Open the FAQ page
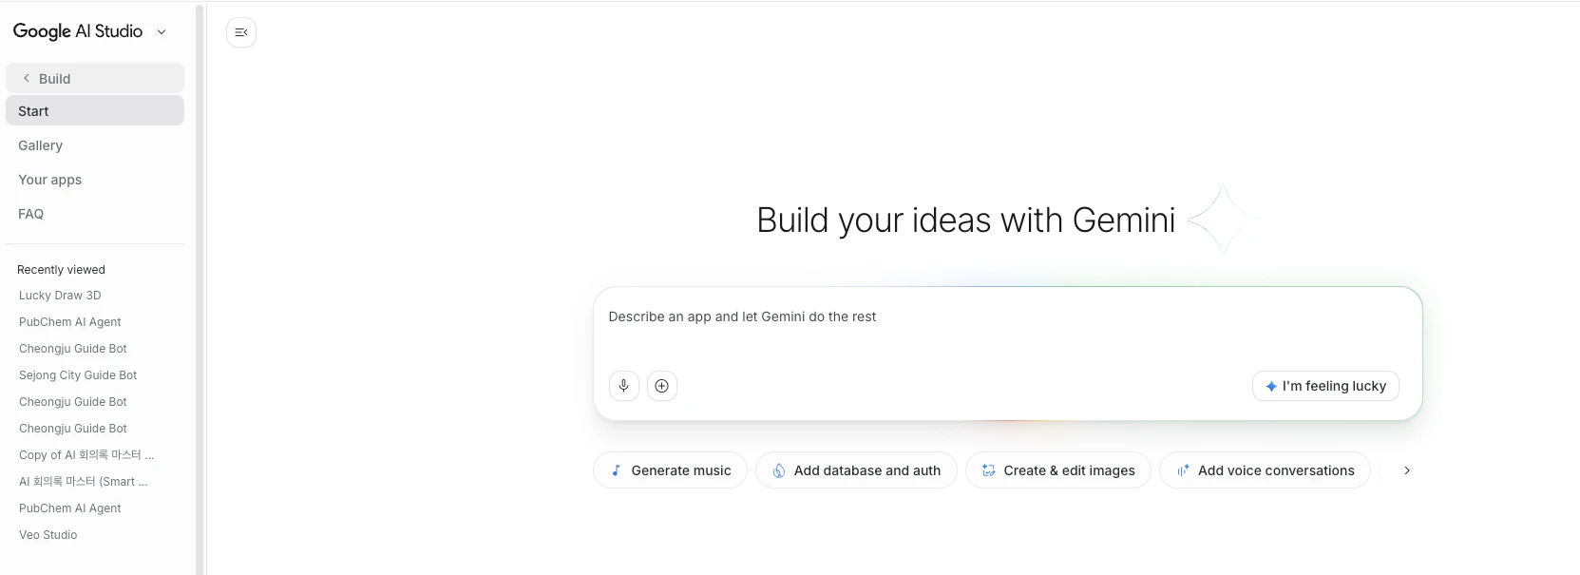This screenshot has width=1580, height=575. tap(31, 214)
